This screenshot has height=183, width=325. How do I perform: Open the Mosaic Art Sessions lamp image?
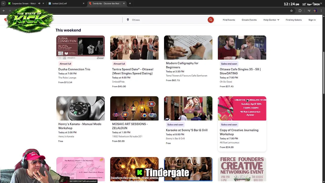134,108
